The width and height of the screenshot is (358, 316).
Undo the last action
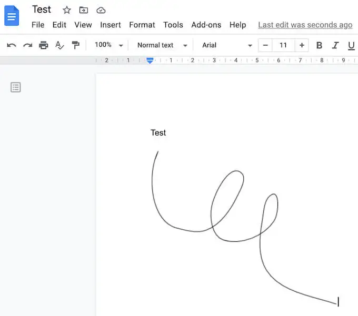pyautogui.click(x=12, y=45)
